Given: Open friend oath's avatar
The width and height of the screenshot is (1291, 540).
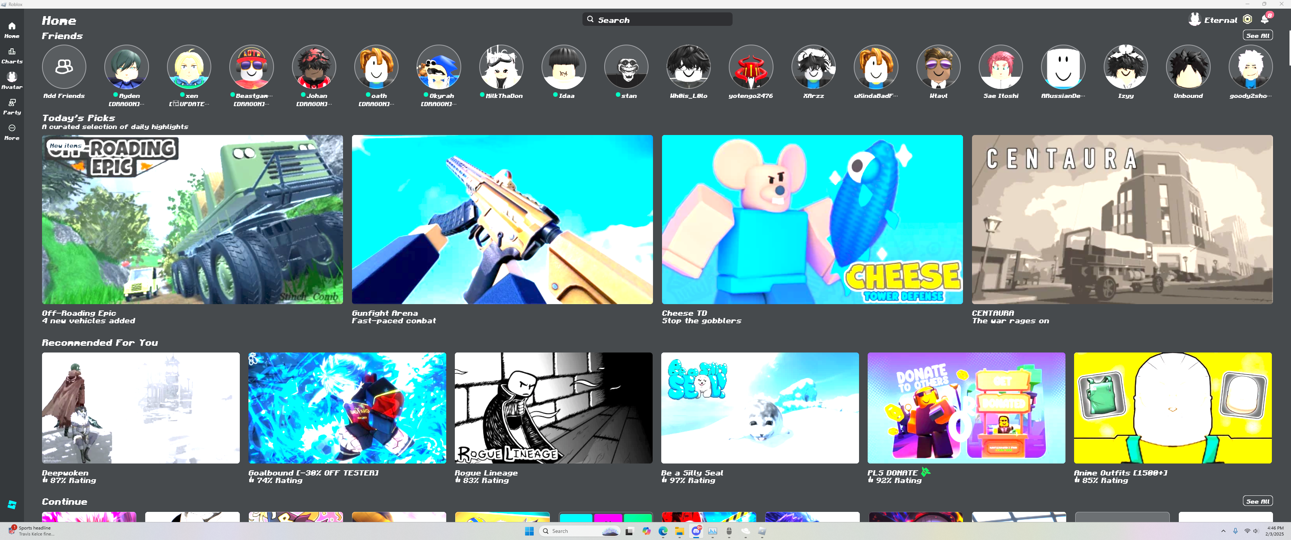Looking at the screenshot, I should click(x=376, y=67).
